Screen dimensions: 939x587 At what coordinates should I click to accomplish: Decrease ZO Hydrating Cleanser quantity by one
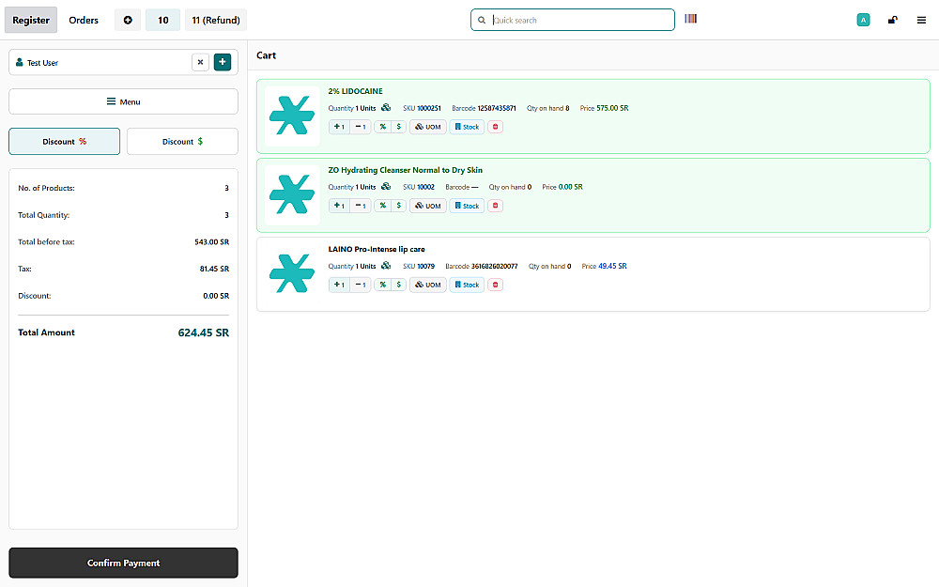tap(361, 206)
